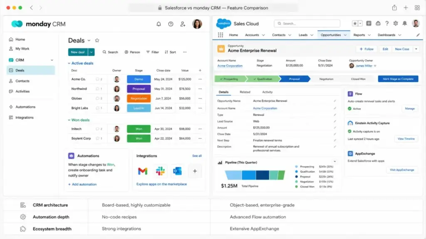Expand the Pipeline (This Quarter) chevron
The image size is (426, 239).
tap(335, 161)
